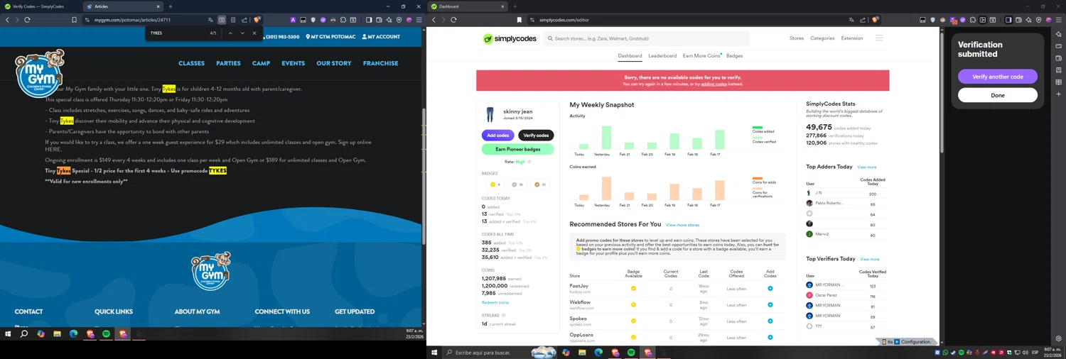Image resolution: width=1066 pixels, height=359 pixels.
Task: Click Verify another code button
Action: pos(998,77)
